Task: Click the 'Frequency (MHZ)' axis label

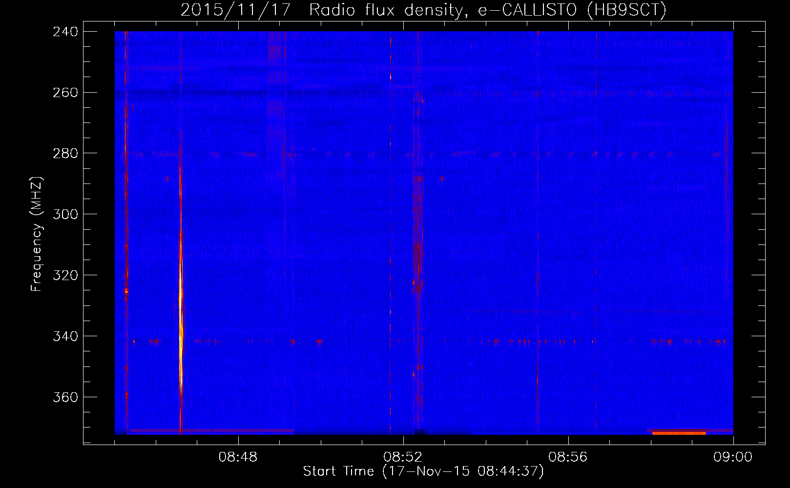Action: click(x=37, y=234)
